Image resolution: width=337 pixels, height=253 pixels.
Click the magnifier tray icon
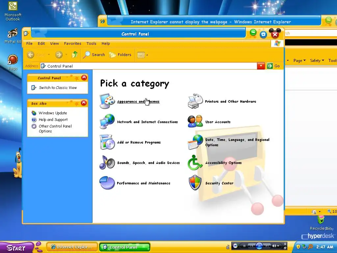[x=310, y=246]
